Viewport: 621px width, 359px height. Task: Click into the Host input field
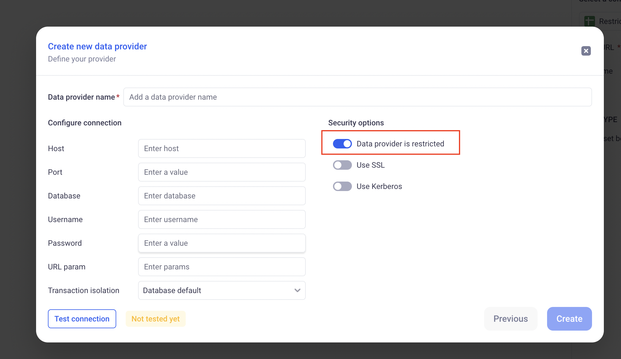222,148
